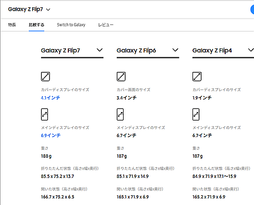Click folded dimensions 84.9 x 71.9 x 17.1~15.9
The height and width of the screenshot is (205, 254).
point(214,176)
